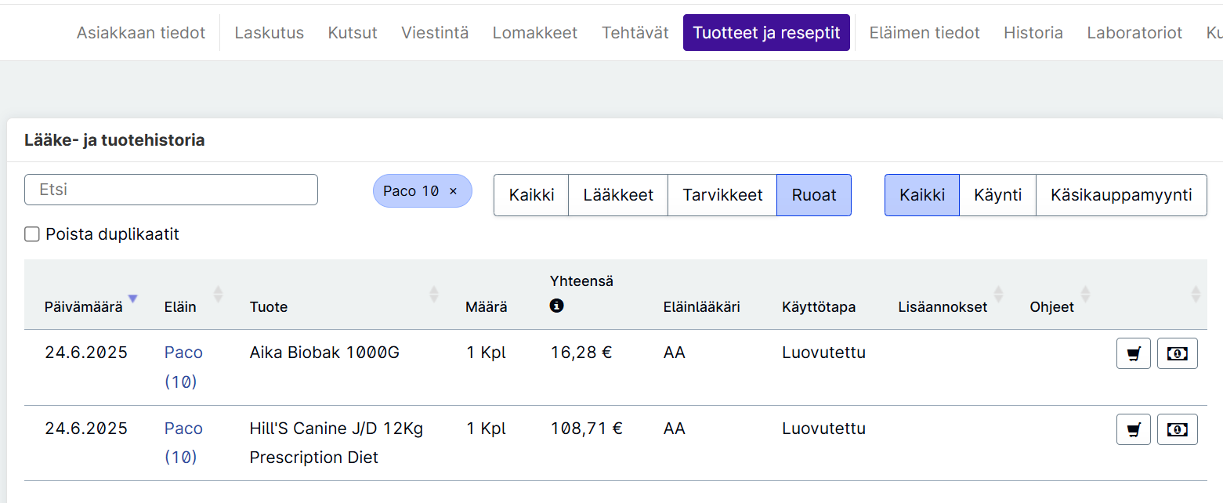This screenshot has width=1223, height=503.
Task: Click sort arrows in last actions column
Action: tap(1196, 294)
